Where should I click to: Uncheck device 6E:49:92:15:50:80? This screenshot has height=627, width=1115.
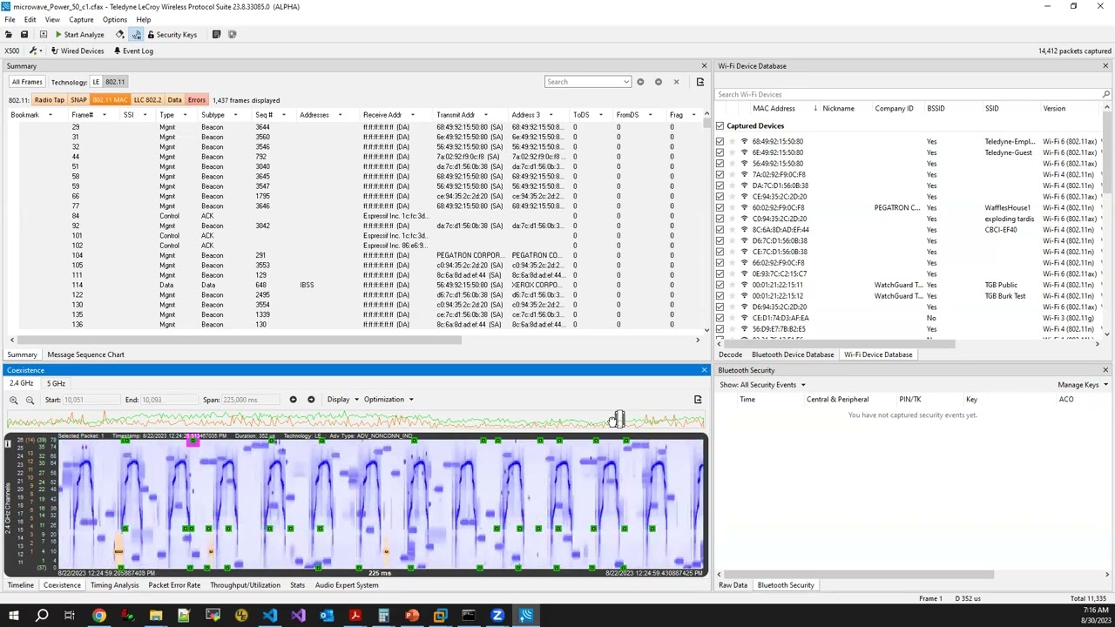[x=720, y=152]
